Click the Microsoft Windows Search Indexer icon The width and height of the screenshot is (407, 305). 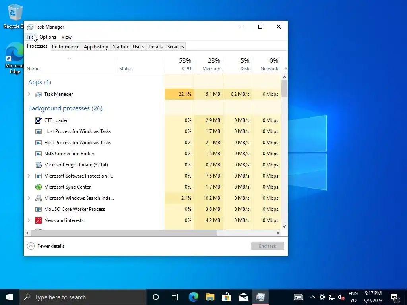39,198
